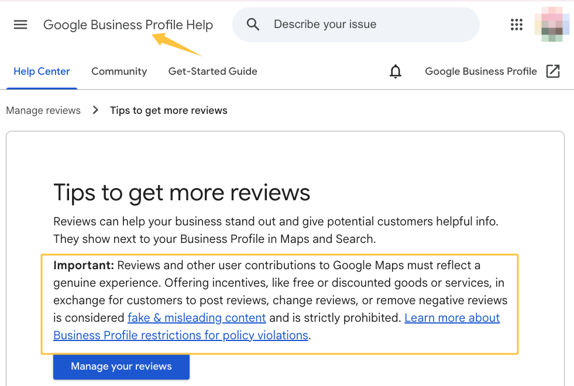The height and width of the screenshot is (386, 574).
Task: Open the Get-Started Guide tab
Action: pyautogui.click(x=212, y=71)
